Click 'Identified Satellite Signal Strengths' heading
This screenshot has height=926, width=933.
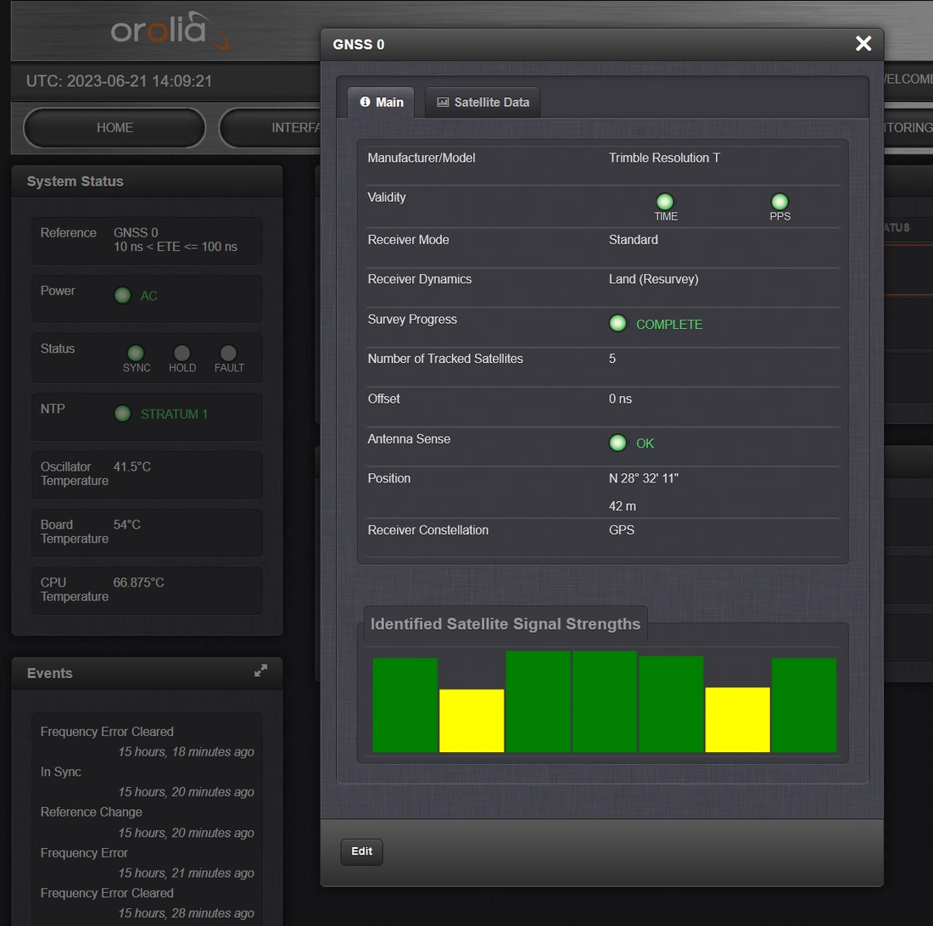(506, 624)
